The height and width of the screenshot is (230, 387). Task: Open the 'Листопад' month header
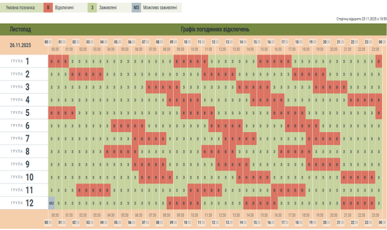click(20, 30)
